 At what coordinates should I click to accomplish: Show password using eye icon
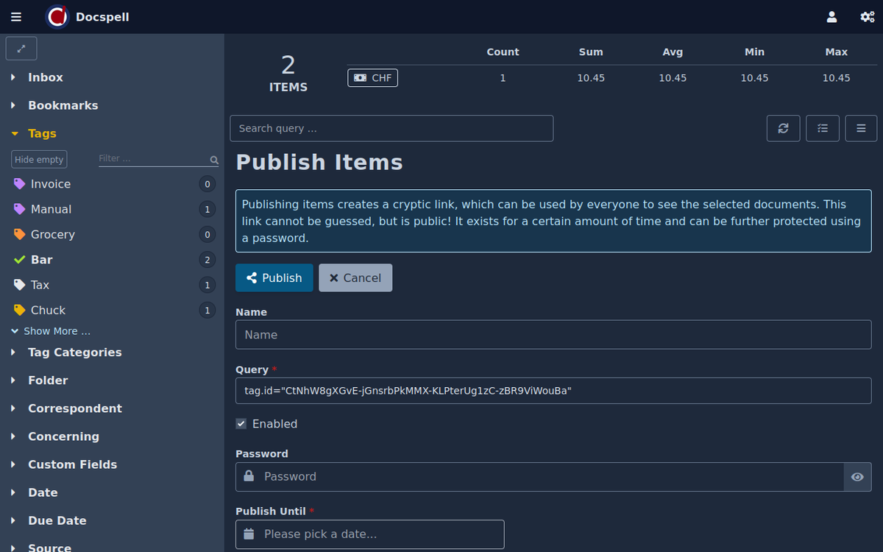(857, 477)
